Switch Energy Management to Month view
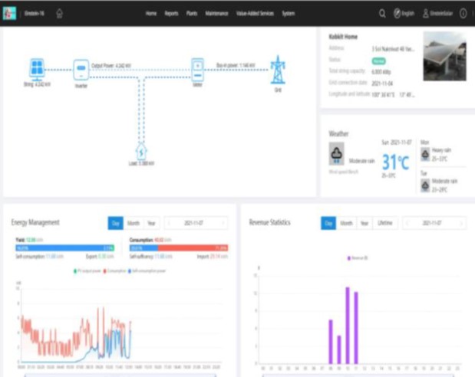The image size is (475, 377). [x=133, y=223]
